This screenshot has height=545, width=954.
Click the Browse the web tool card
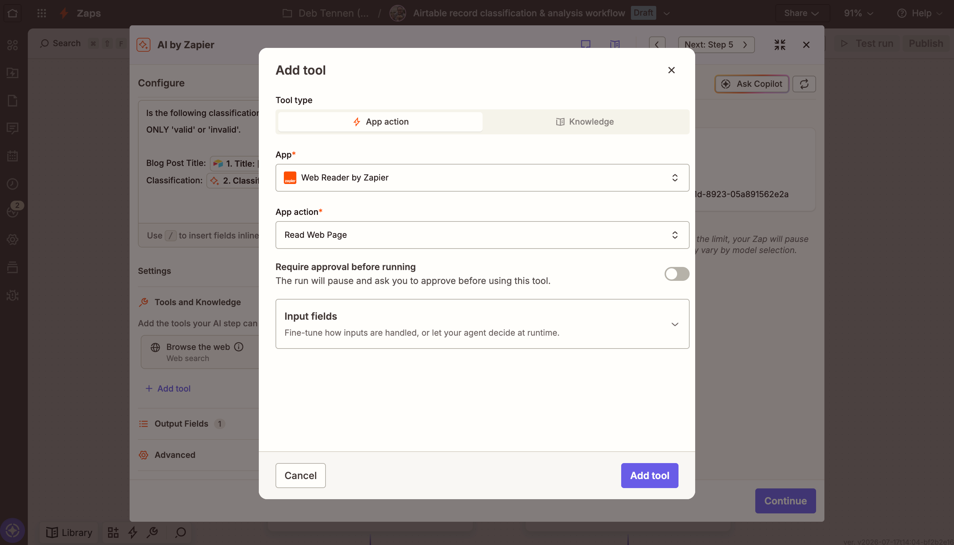pos(200,352)
